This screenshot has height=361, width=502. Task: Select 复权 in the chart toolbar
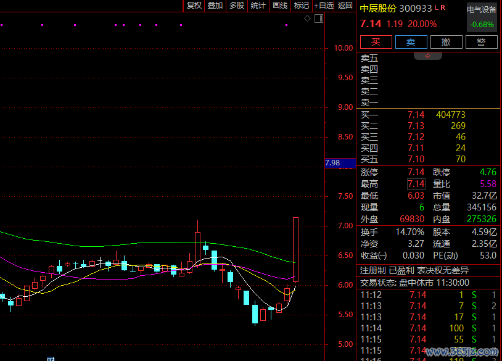coord(194,6)
